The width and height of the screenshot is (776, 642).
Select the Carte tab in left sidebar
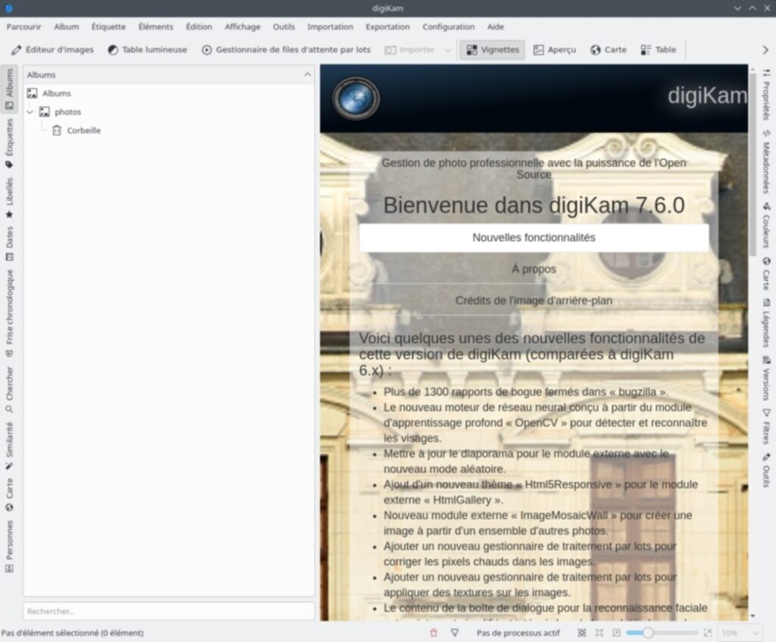[9, 494]
